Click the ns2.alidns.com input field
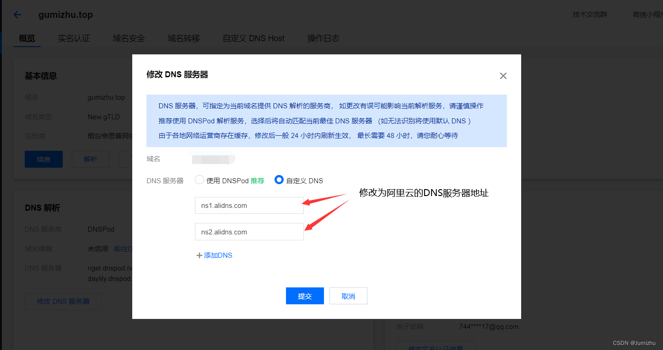Screen dimensions: 663x350 pyautogui.click(x=249, y=232)
